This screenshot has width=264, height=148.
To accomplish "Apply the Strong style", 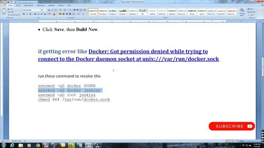I will [x=192, y=12].
